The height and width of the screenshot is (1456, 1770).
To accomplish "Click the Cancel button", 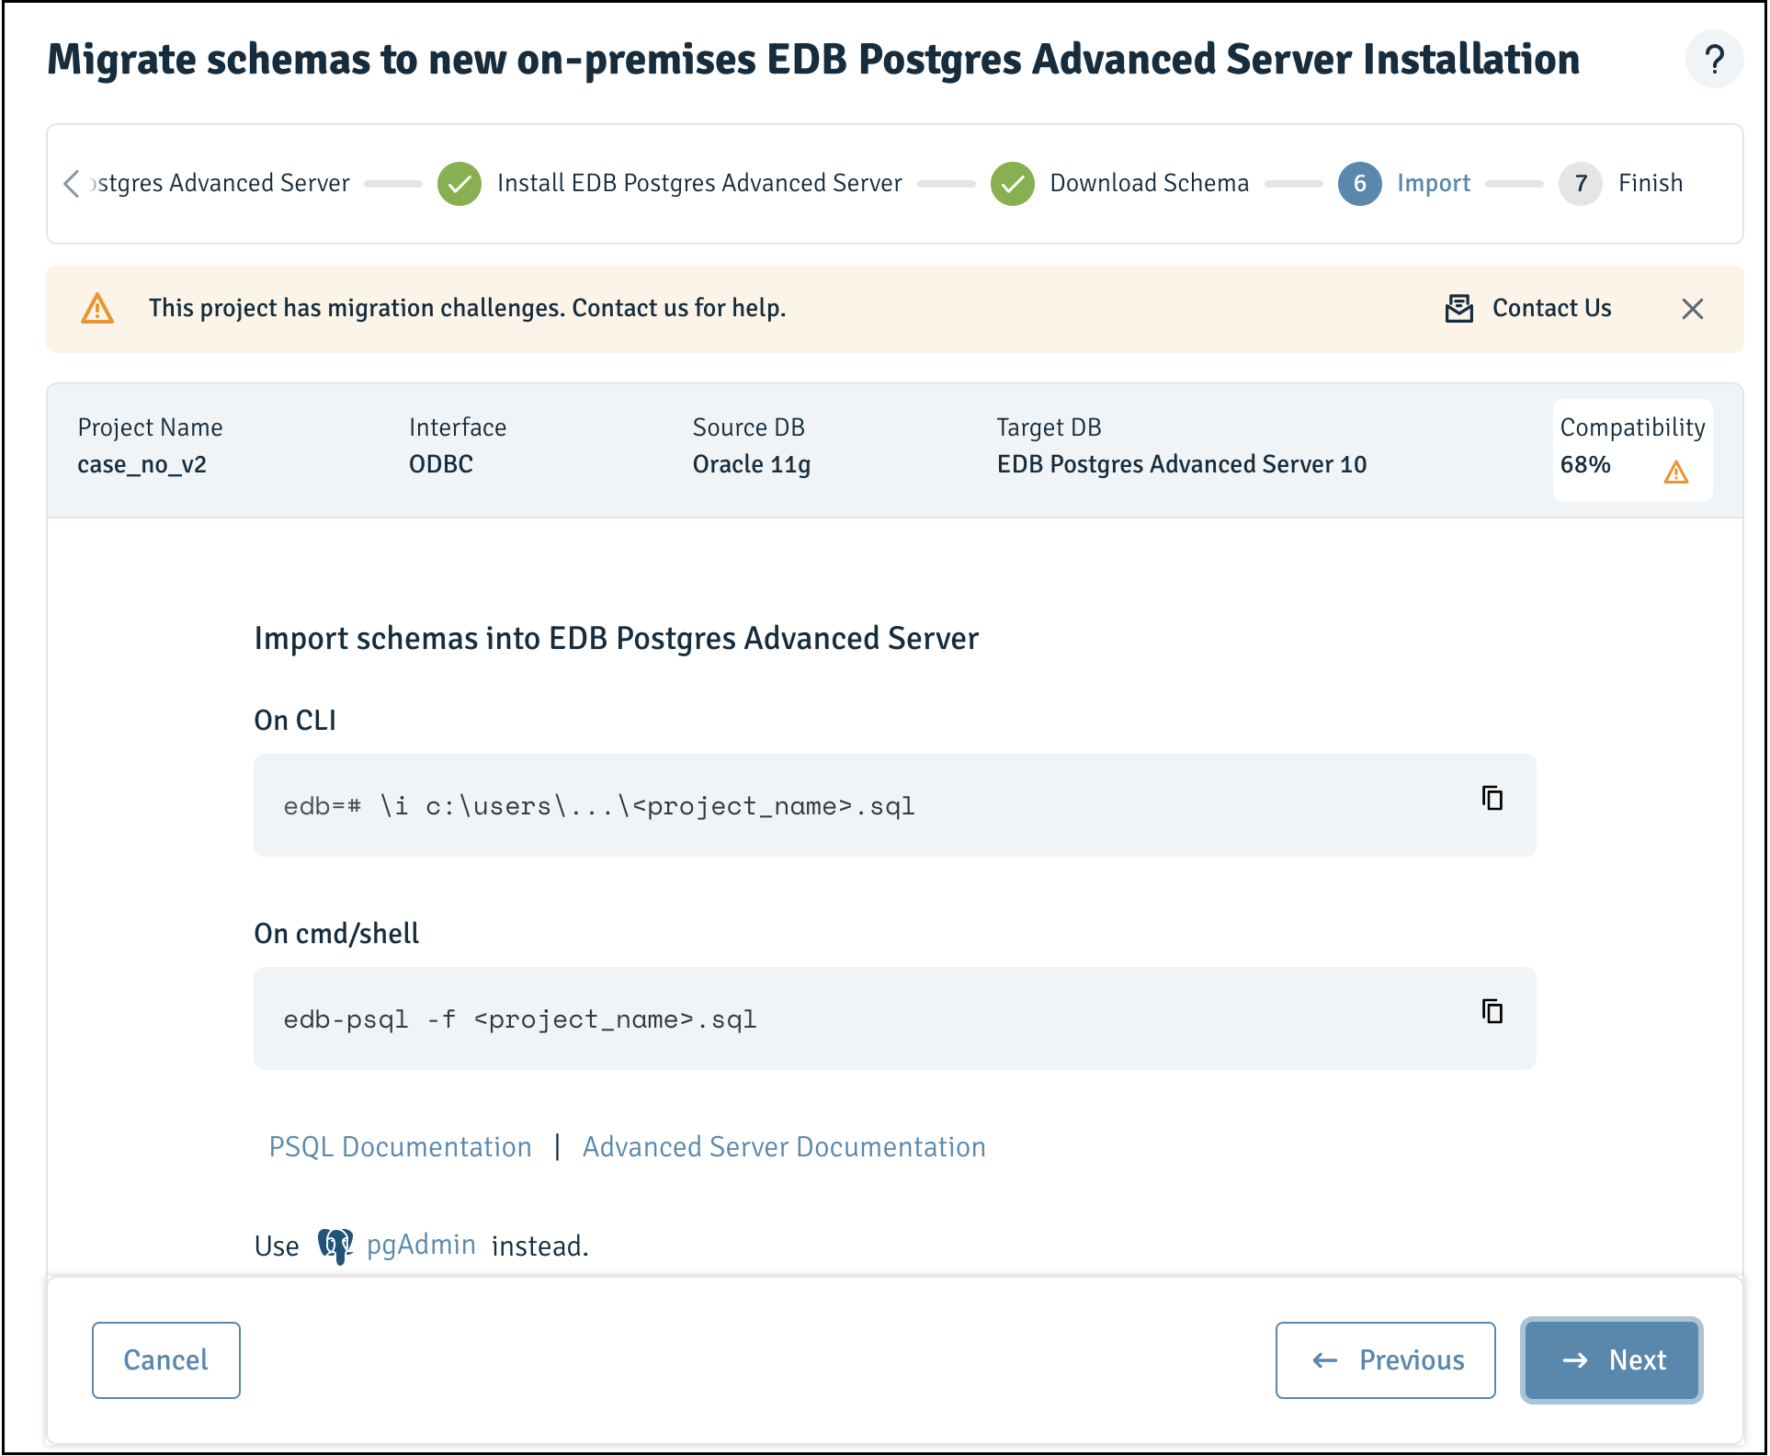I will click(x=166, y=1360).
